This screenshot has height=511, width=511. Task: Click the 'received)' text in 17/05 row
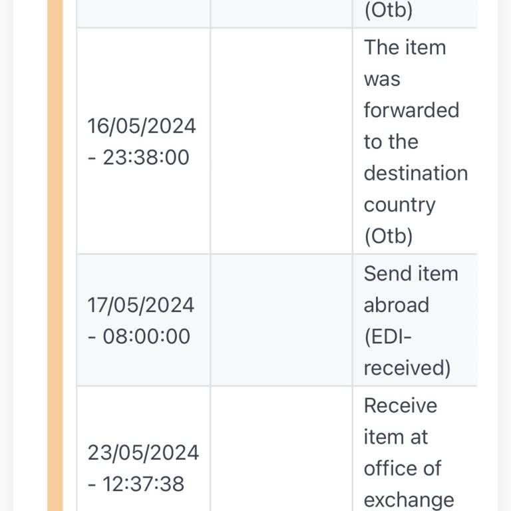pyautogui.click(x=407, y=368)
